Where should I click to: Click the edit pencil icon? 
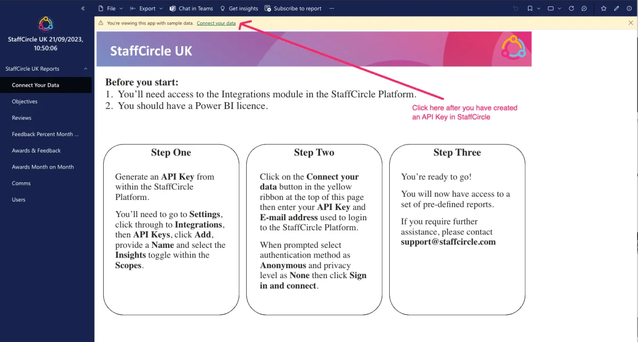click(x=617, y=9)
